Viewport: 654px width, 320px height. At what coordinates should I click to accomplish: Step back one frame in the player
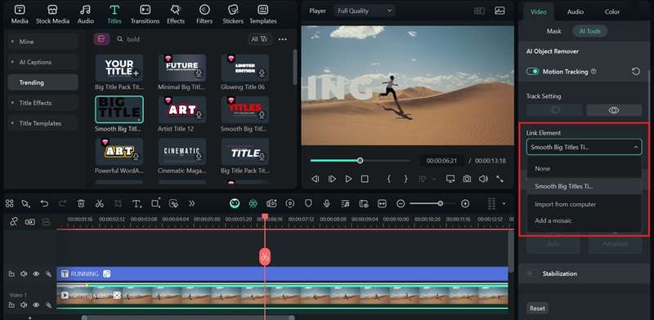(x=316, y=179)
